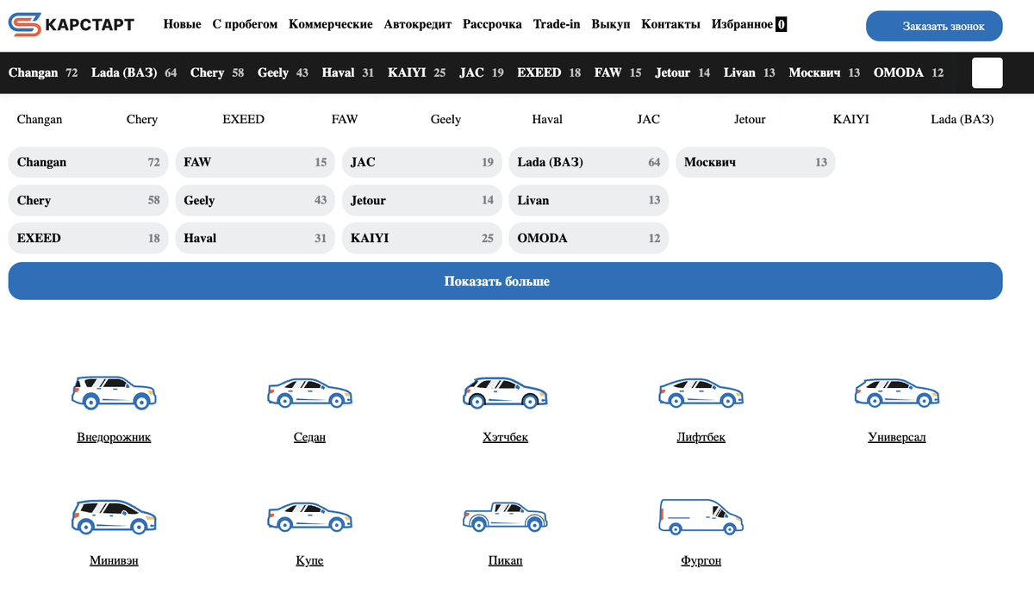Open the Trade-in section
The width and height of the screenshot is (1034, 606).
pyautogui.click(x=557, y=24)
